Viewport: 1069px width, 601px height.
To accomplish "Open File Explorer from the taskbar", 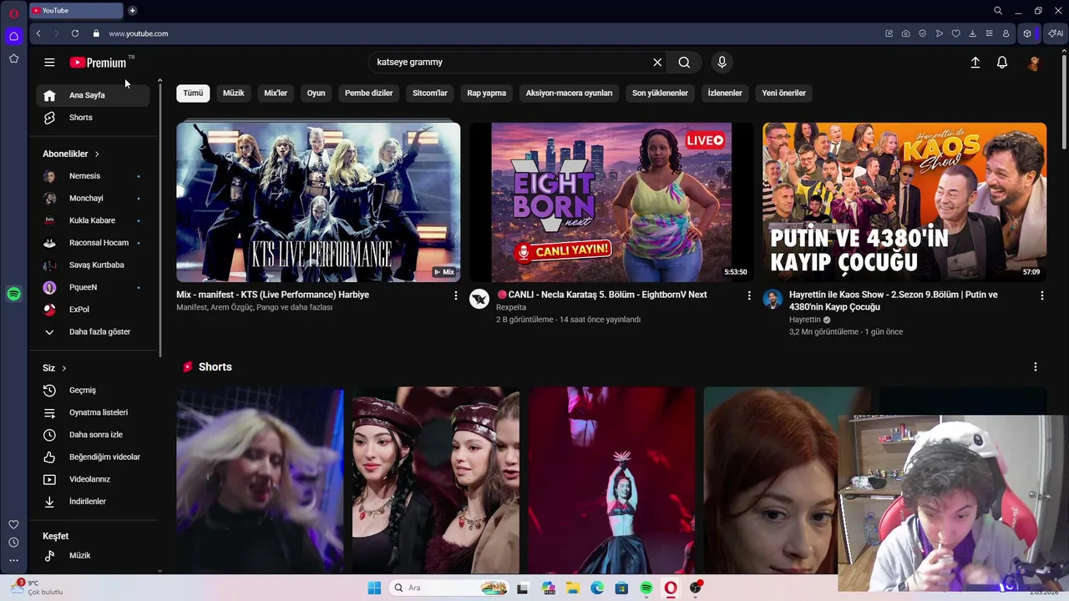I will [573, 588].
